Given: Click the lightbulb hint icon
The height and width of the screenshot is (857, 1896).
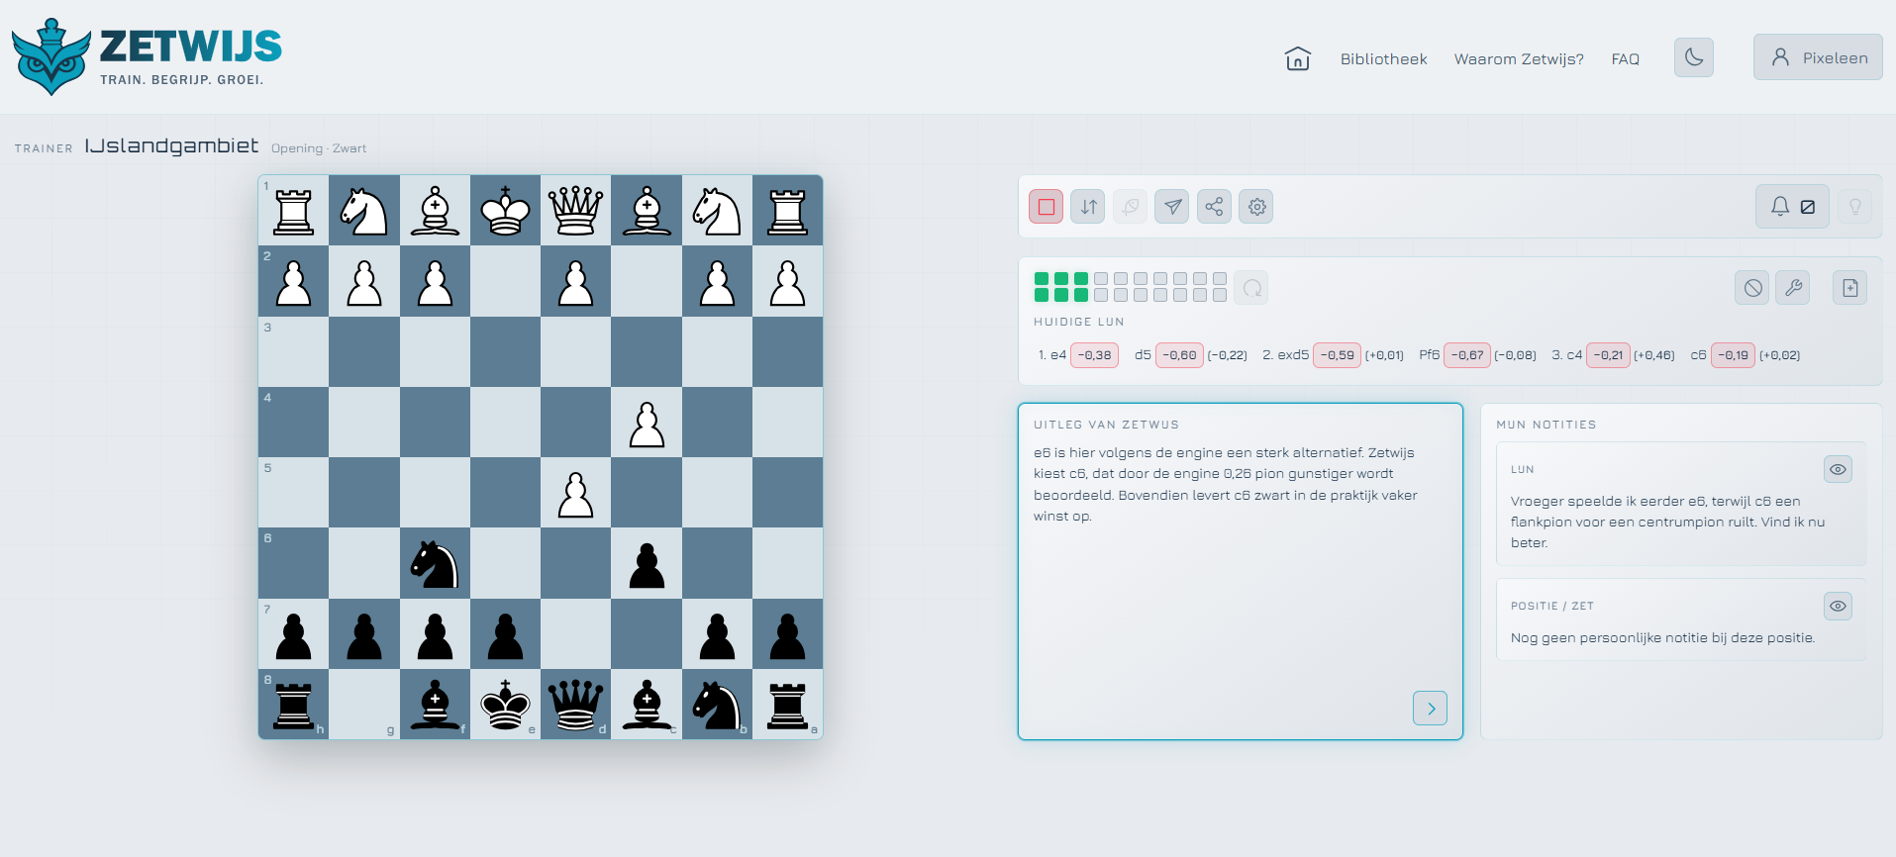Looking at the screenshot, I should (1855, 207).
